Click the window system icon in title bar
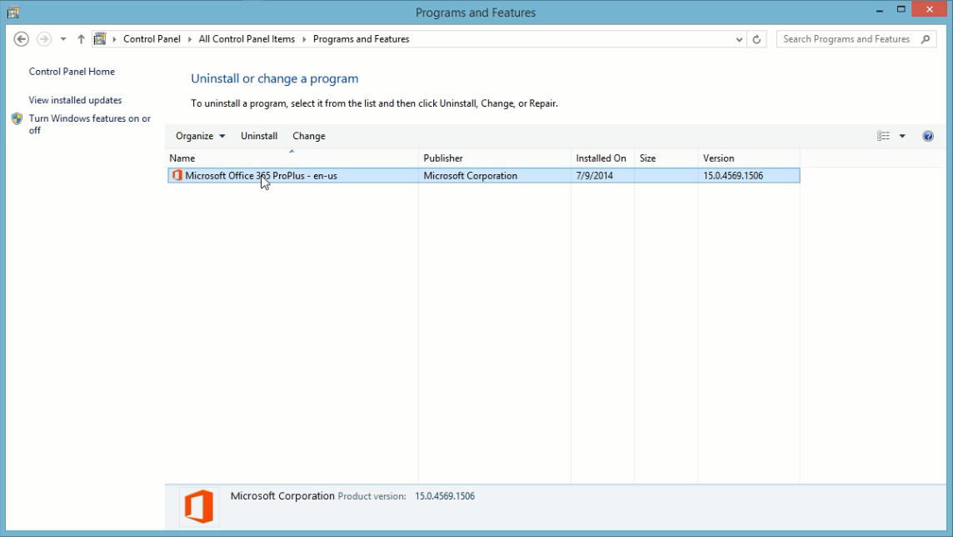The image size is (953, 537). tap(12, 13)
